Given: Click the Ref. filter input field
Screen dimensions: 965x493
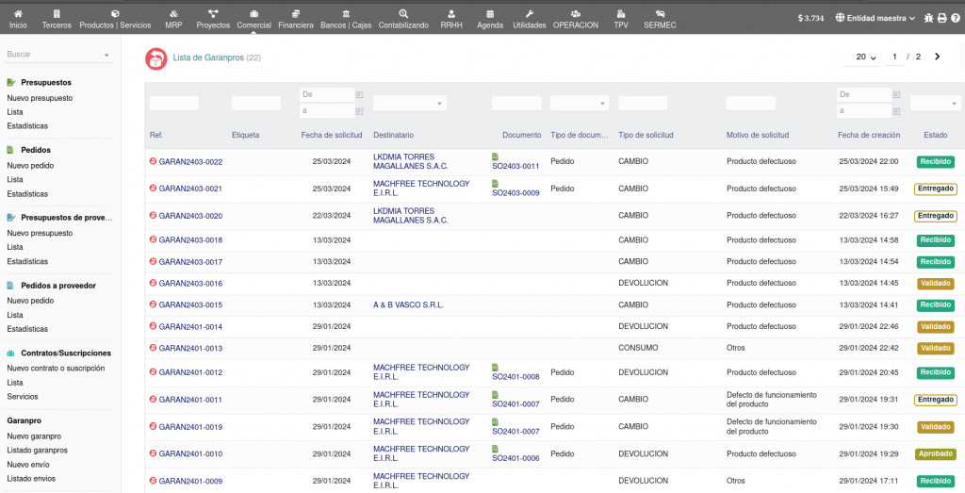Looking at the screenshot, I should (x=174, y=103).
